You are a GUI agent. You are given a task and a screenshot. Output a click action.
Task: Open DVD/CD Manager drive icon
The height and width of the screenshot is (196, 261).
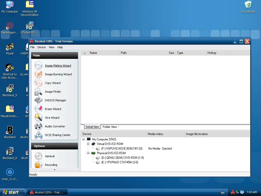pyautogui.click(x=38, y=100)
